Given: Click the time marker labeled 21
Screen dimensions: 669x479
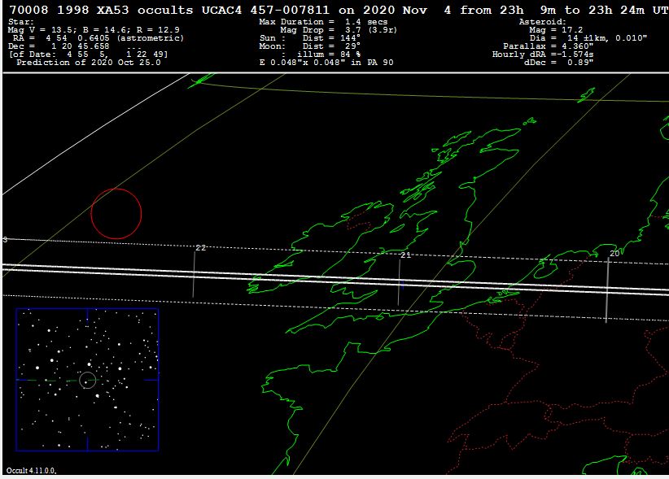Looking at the screenshot, I should (x=404, y=255).
